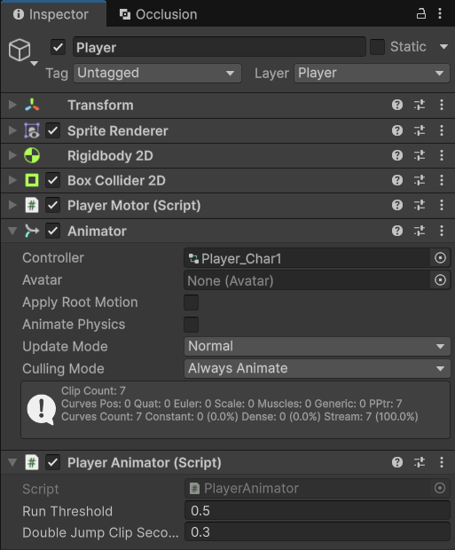Collapse the Player Animator script foldout
The height and width of the screenshot is (550, 455).
12,462
